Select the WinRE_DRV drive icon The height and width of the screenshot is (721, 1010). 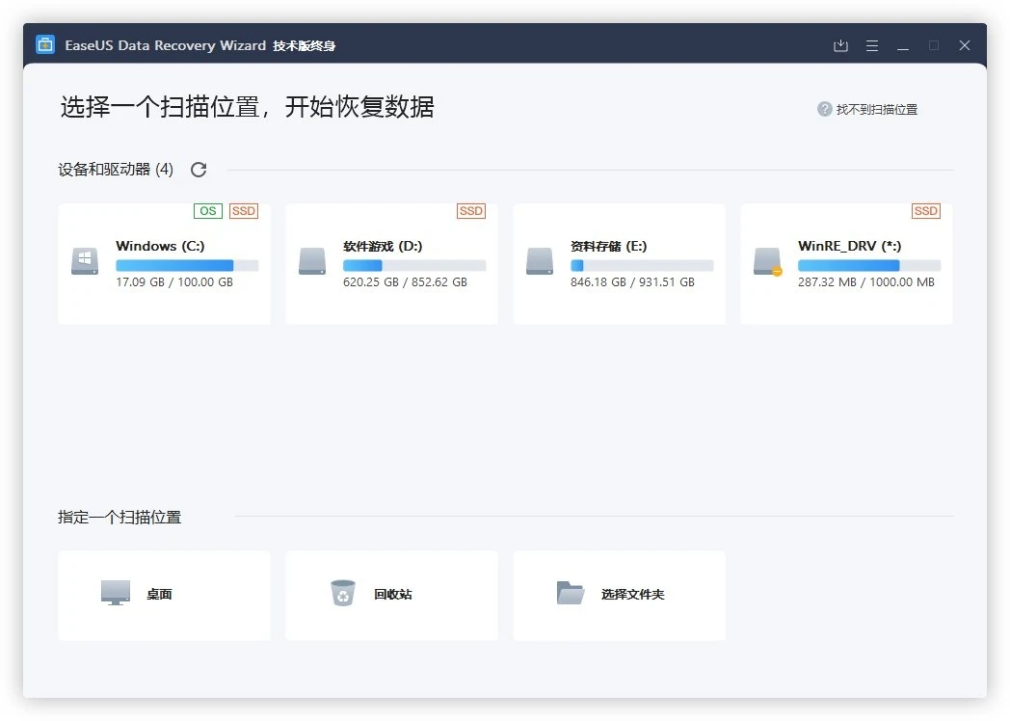pyautogui.click(x=768, y=261)
